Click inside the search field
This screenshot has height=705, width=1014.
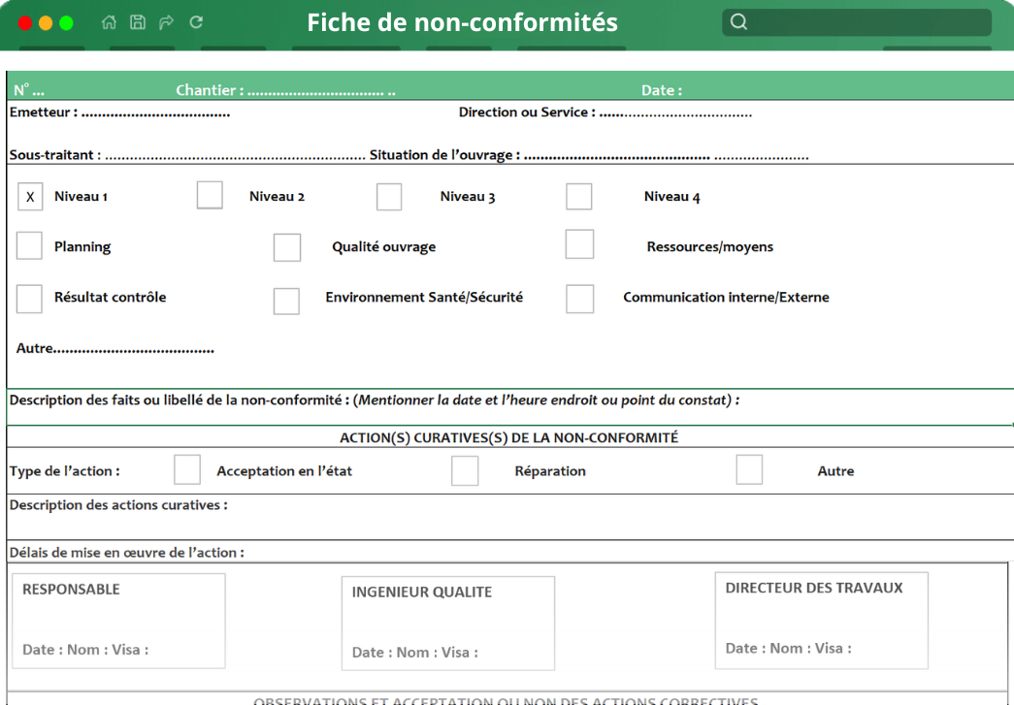pyautogui.click(x=854, y=20)
